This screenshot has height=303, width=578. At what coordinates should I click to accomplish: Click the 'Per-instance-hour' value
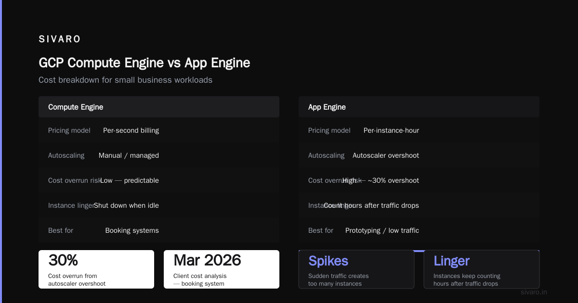tap(391, 130)
